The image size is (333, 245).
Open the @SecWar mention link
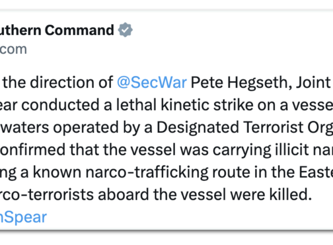[x=152, y=83]
